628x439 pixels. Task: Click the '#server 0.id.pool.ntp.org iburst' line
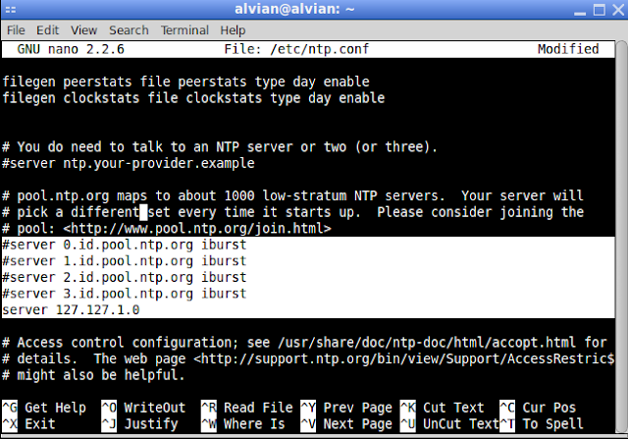pos(125,245)
